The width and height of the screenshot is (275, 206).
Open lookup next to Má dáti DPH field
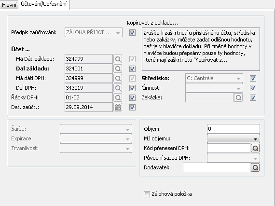(118, 78)
